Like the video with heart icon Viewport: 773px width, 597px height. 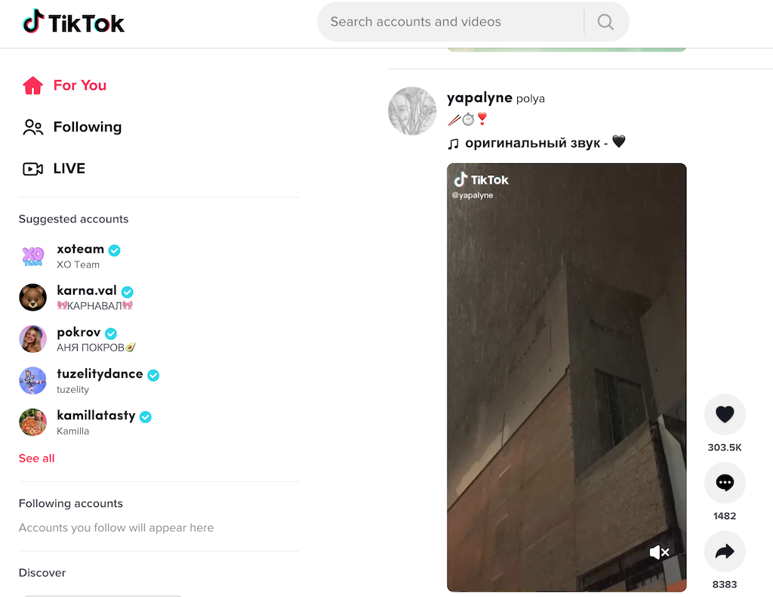click(725, 414)
